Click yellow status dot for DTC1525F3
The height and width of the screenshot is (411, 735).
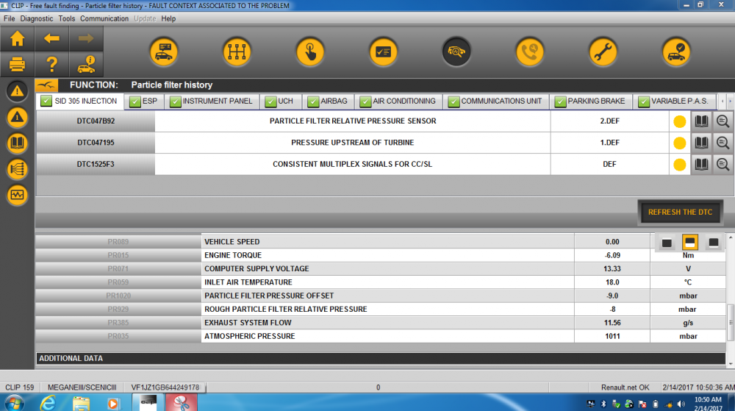tap(679, 165)
